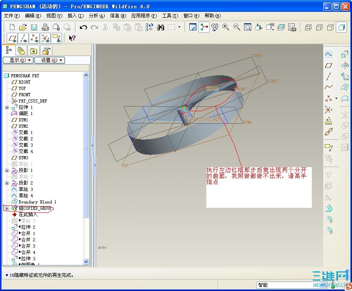352x291 pixels.
Task: Click the 设置 button above model tree
Action: [x=49, y=60]
